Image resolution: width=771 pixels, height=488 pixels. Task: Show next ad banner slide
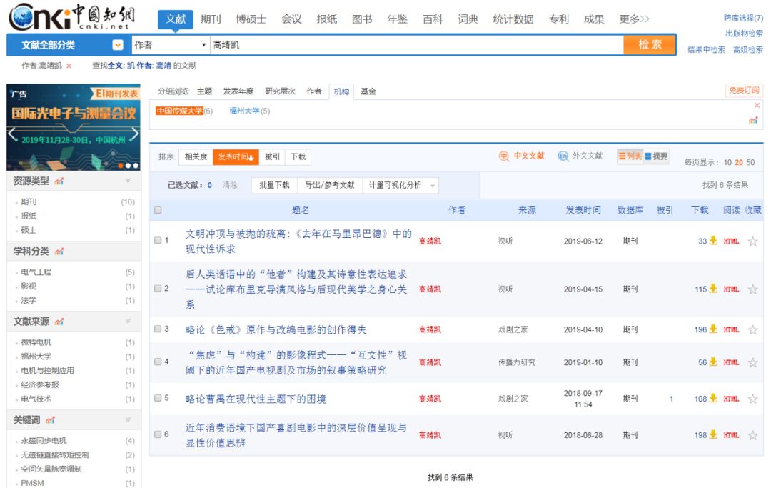tap(135, 134)
